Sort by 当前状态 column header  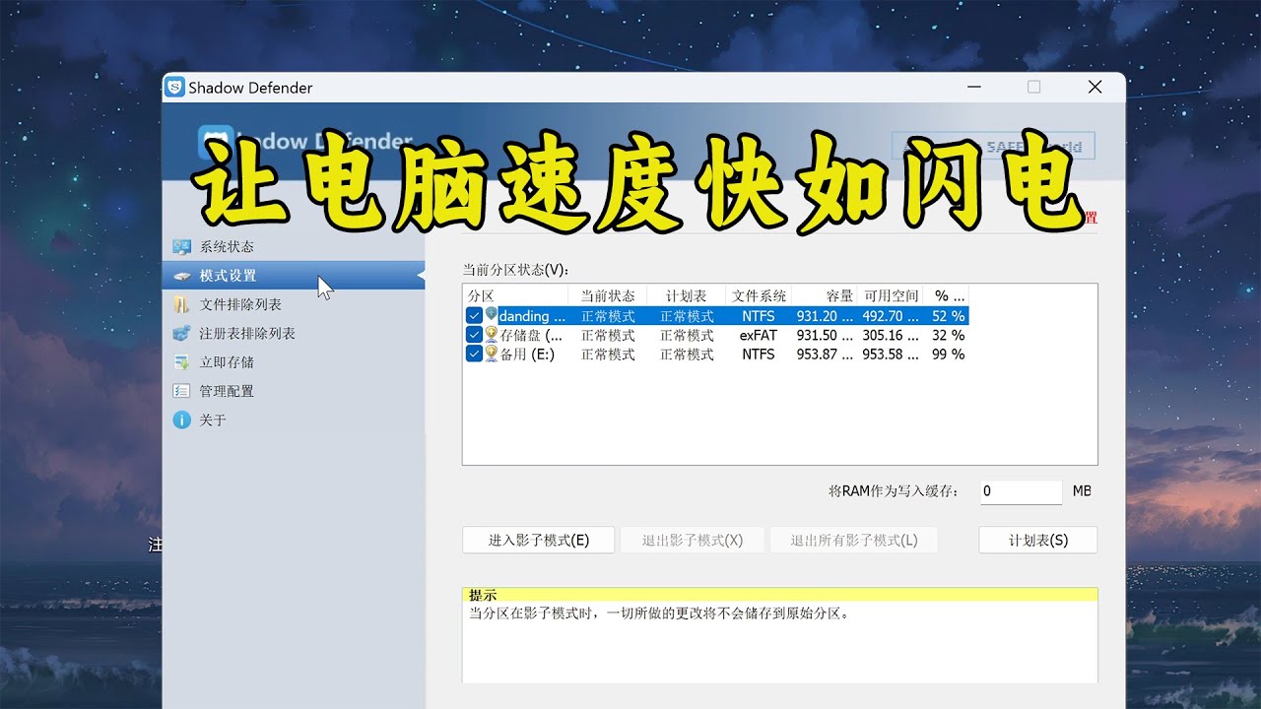(x=608, y=295)
